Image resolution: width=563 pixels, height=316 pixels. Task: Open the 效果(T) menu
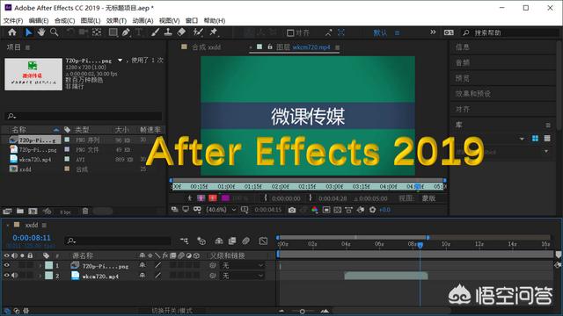116,21
